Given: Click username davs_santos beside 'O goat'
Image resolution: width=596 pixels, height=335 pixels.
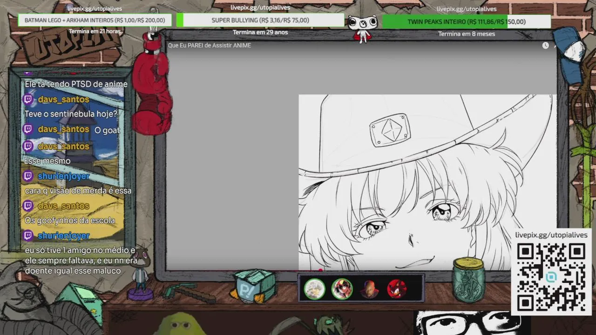Looking at the screenshot, I should tap(63, 129).
